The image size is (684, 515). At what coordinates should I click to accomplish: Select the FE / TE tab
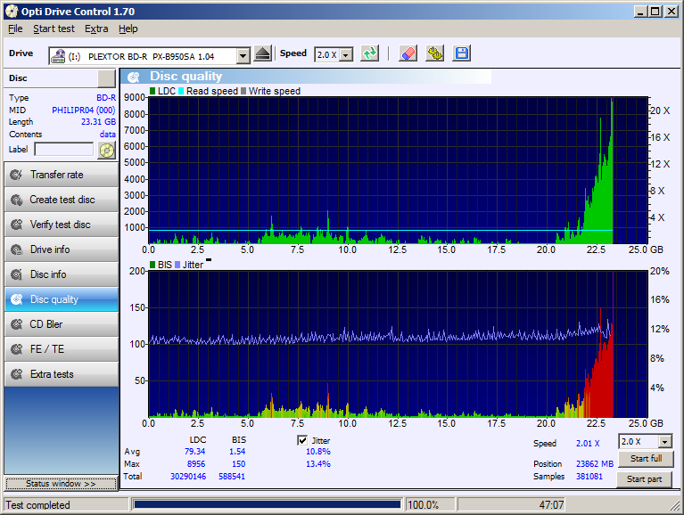point(61,349)
